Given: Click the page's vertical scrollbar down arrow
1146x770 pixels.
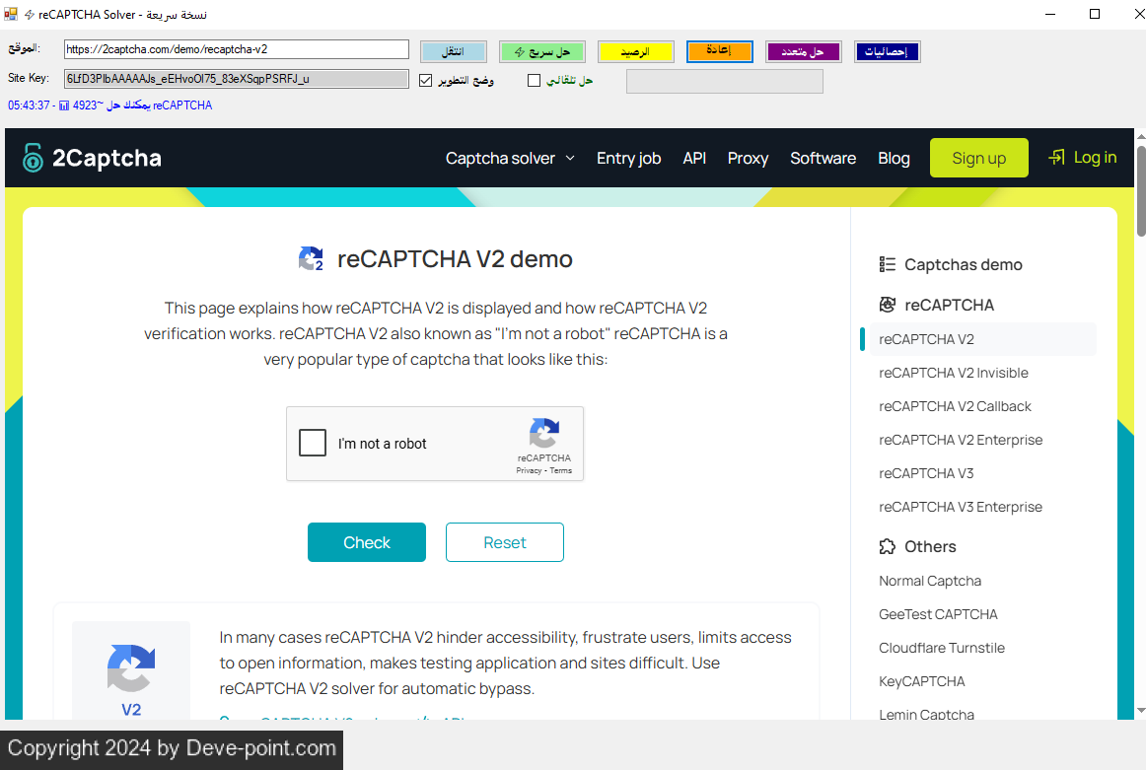Looking at the screenshot, I should coord(1140,710).
